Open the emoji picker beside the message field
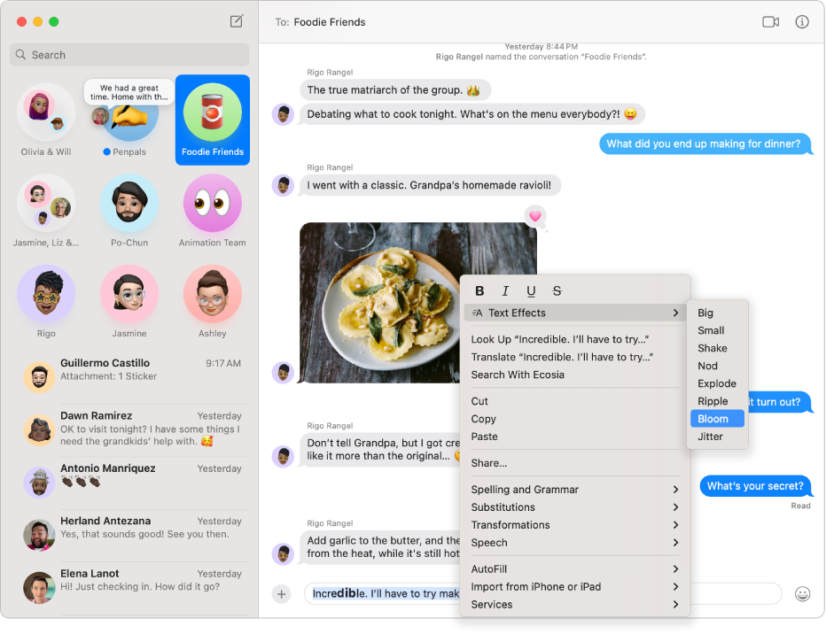The height and width of the screenshot is (634, 826). coord(802,593)
